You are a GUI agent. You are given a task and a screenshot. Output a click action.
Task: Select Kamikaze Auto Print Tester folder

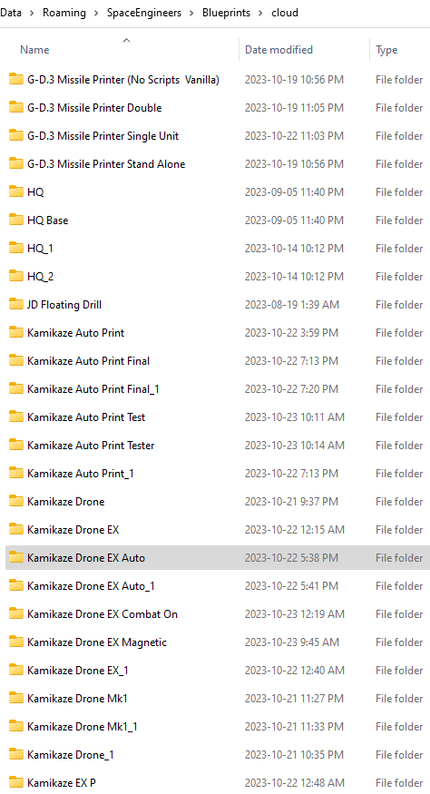click(x=91, y=446)
